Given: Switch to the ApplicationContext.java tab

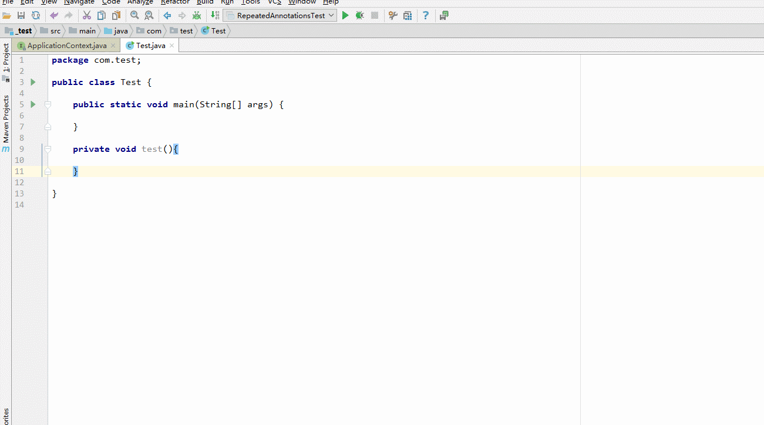Looking at the screenshot, I should click(66, 46).
